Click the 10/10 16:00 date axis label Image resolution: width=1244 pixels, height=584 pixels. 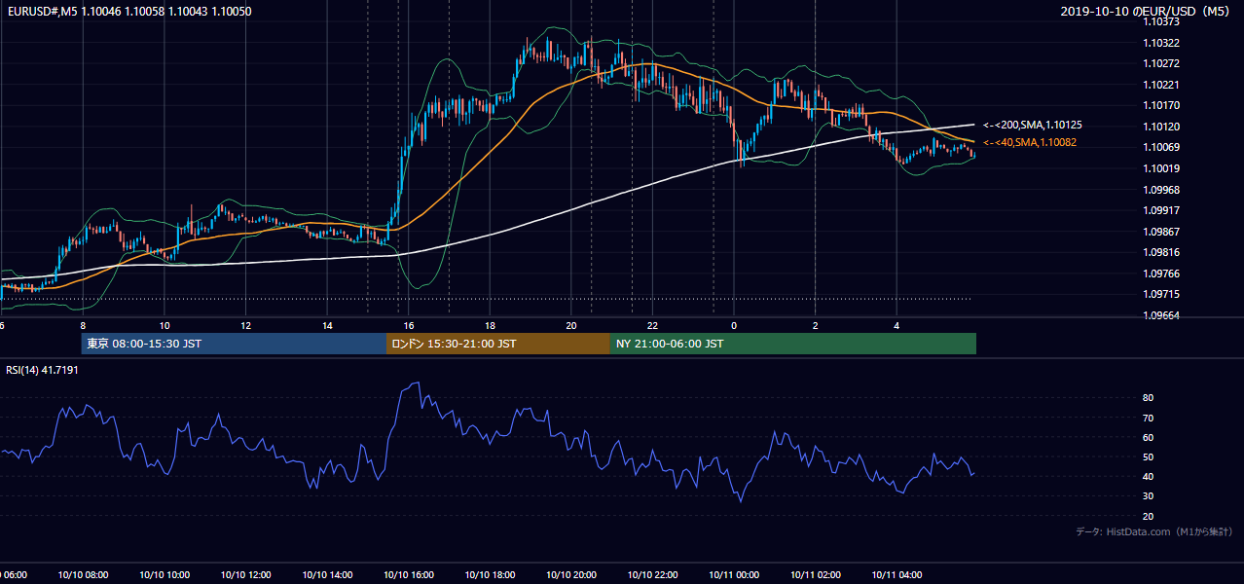409,575
